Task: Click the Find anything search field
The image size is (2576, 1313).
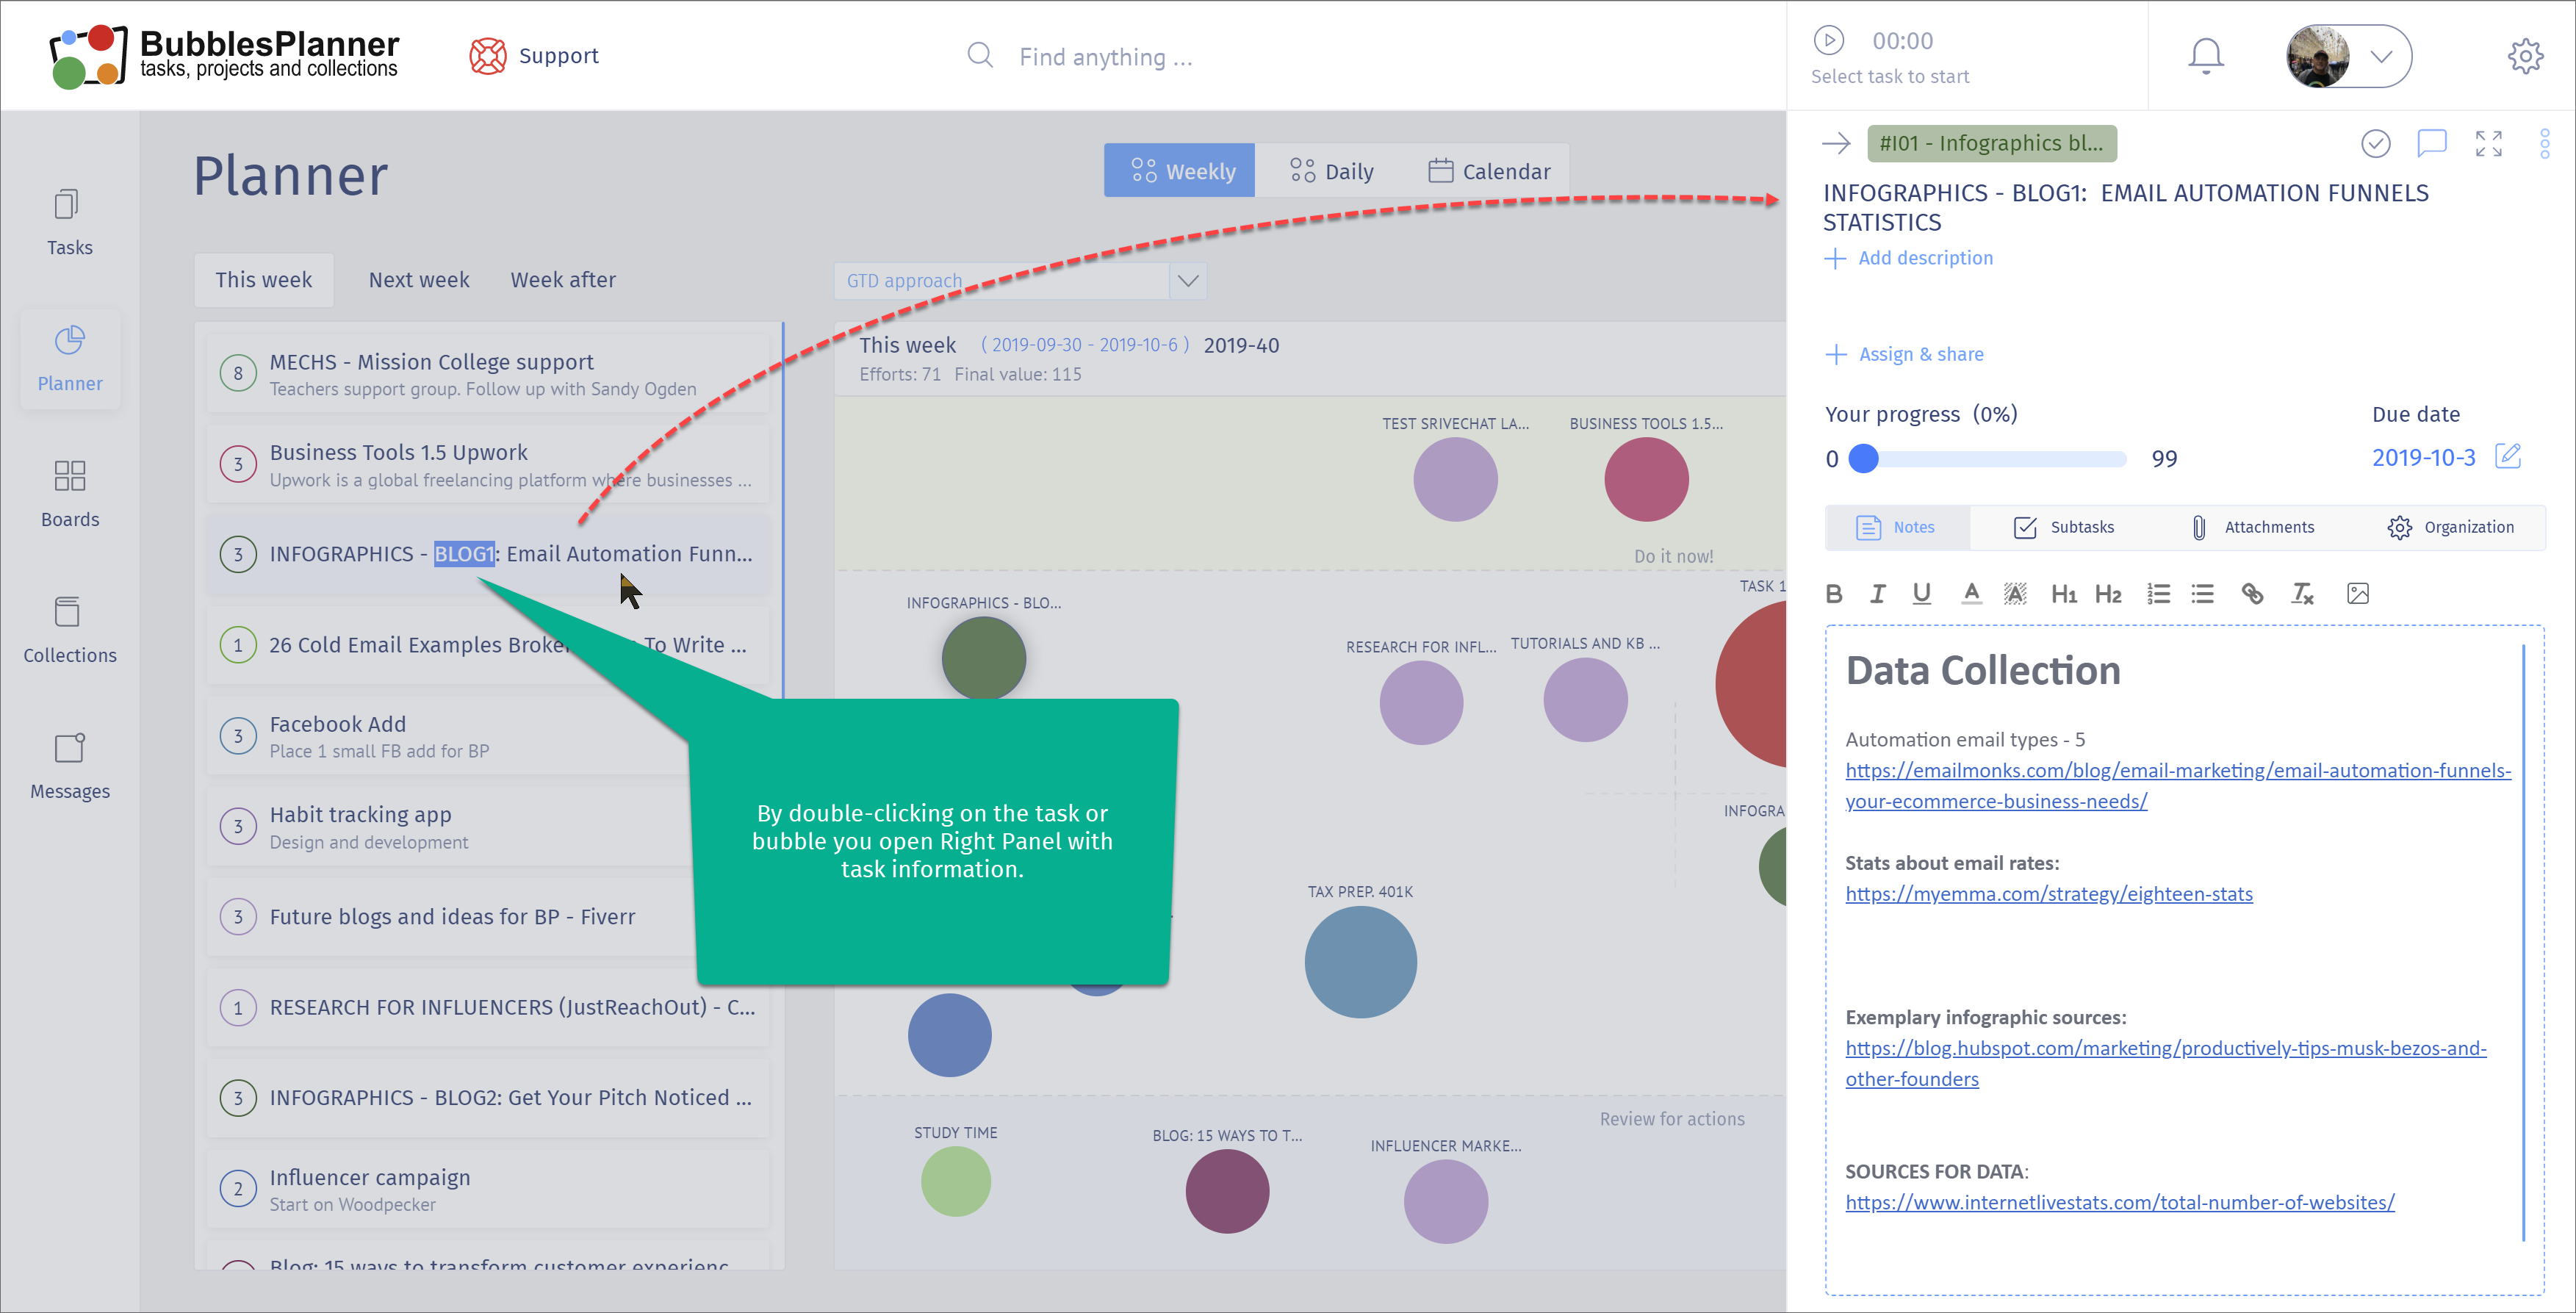Action: pos(1105,57)
